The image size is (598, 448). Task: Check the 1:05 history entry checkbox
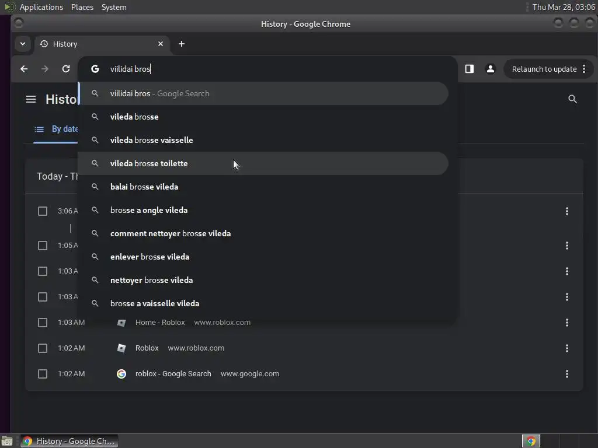click(43, 246)
